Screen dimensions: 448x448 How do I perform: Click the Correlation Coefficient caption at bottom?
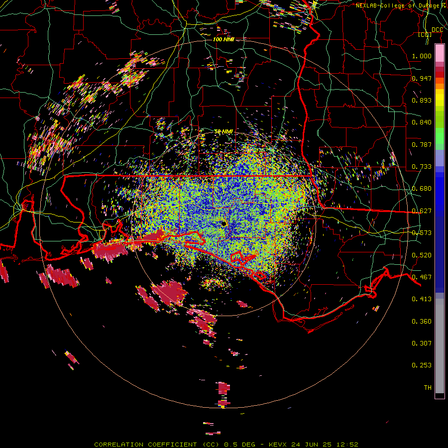coord(226,445)
